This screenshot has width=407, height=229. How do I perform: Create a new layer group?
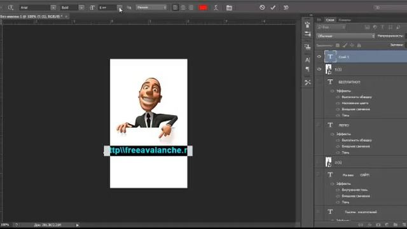tap(396, 225)
